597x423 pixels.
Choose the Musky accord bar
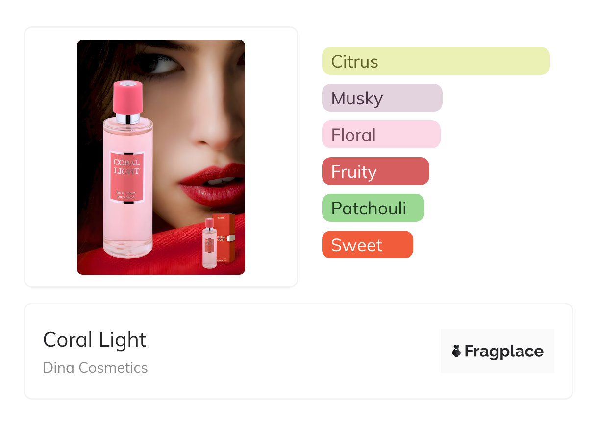click(x=382, y=98)
